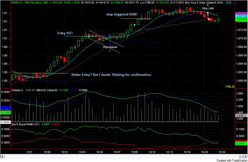Click the right scroll arrow on horizontal scrollbar

[x=246, y=156]
